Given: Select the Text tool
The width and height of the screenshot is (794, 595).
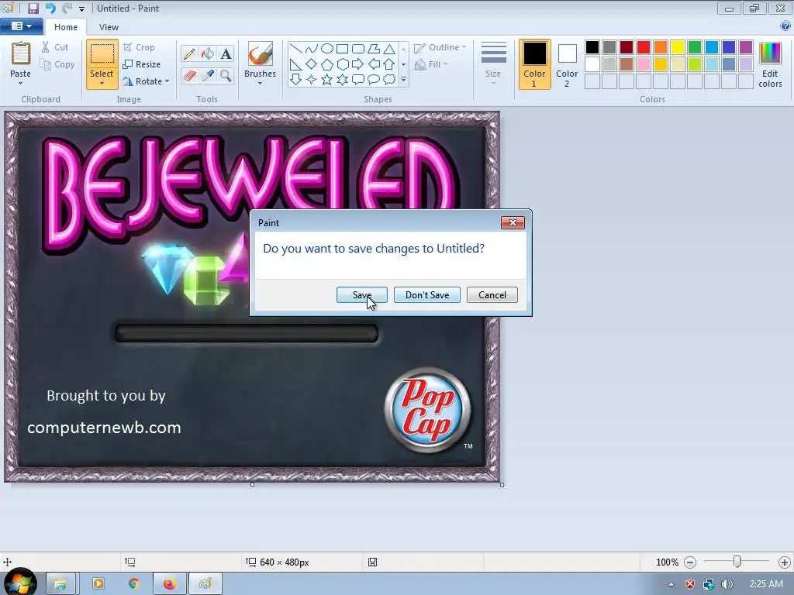Looking at the screenshot, I should click(x=226, y=53).
